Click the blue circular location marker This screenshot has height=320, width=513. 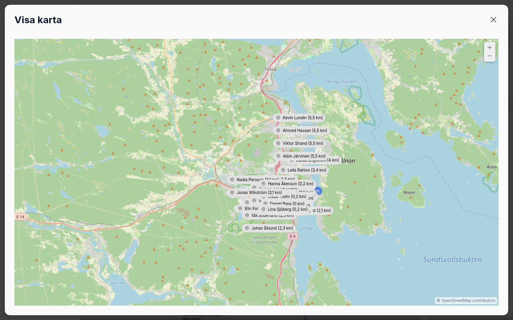click(318, 191)
